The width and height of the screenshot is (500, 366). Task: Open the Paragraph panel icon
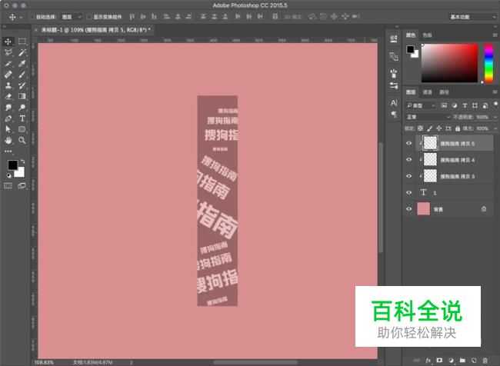coord(394,114)
